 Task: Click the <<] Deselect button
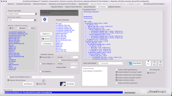(47, 44)
